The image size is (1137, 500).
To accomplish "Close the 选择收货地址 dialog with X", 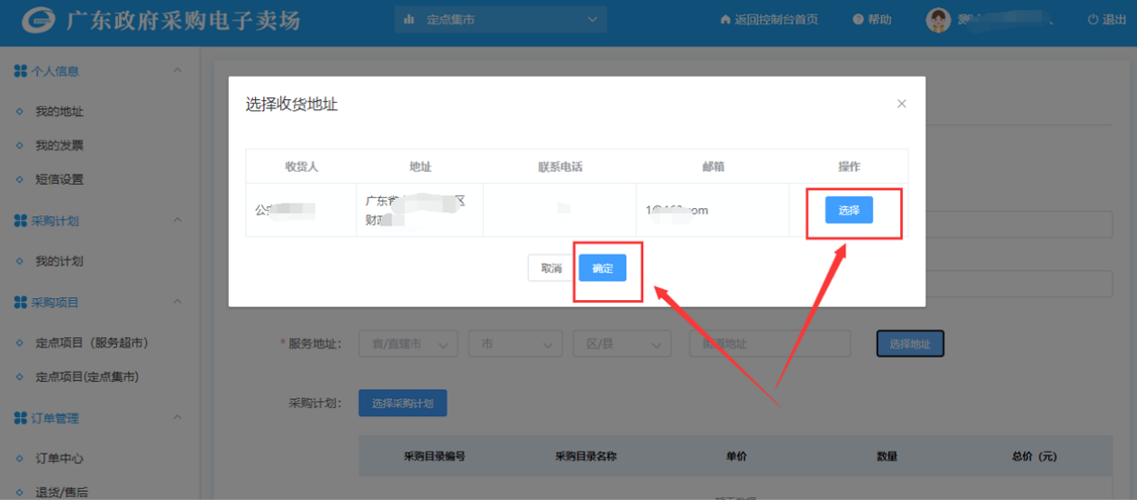I will coord(901,105).
